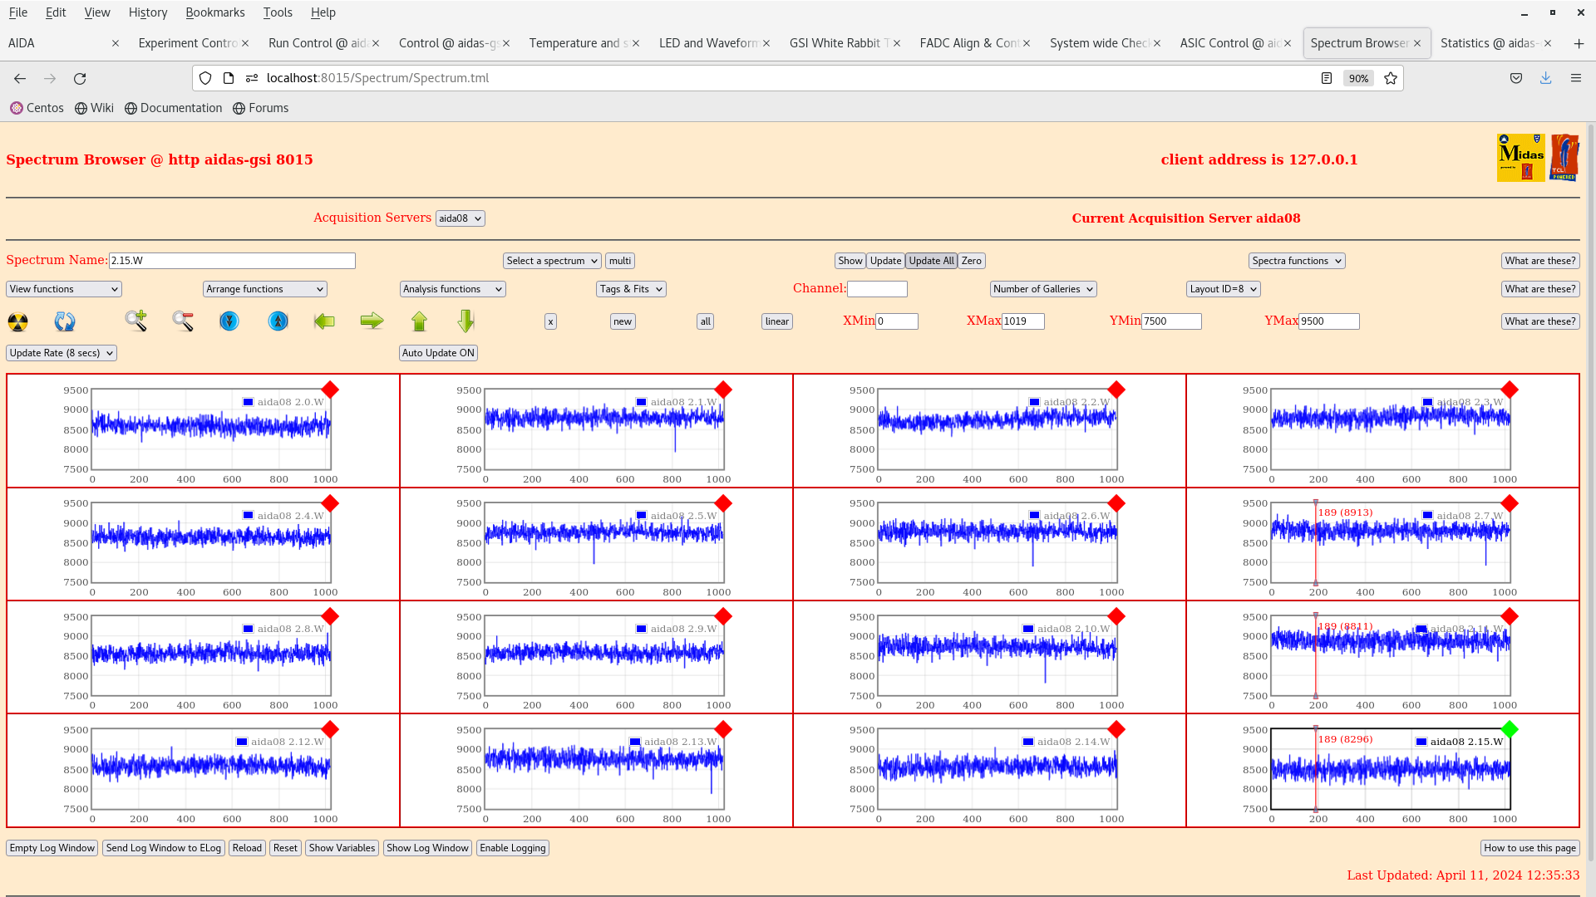This screenshot has height=897, width=1596.
Task: Open the Tags & Fits dropdown
Action: pyautogui.click(x=631, y=289)
